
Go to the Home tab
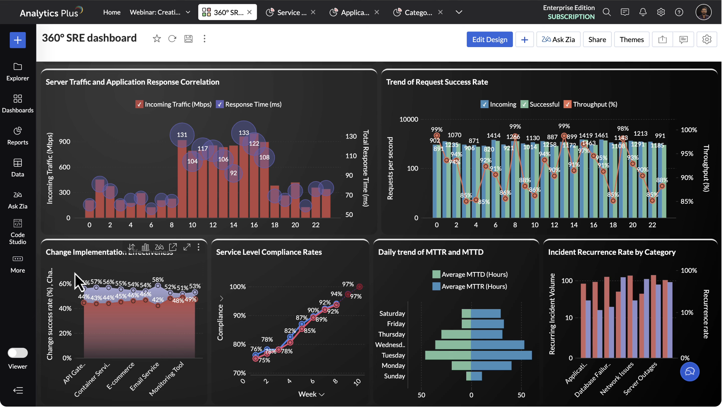(112, 12)
